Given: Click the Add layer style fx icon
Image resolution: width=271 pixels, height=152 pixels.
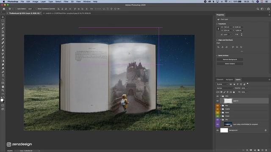Looking at the screenshot, I should [247, 150].
